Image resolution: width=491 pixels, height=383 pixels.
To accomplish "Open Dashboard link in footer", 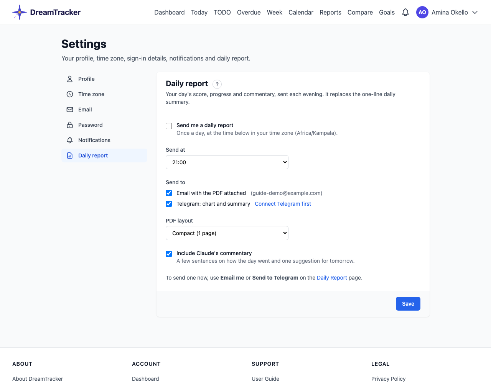I will coord(145,379).
